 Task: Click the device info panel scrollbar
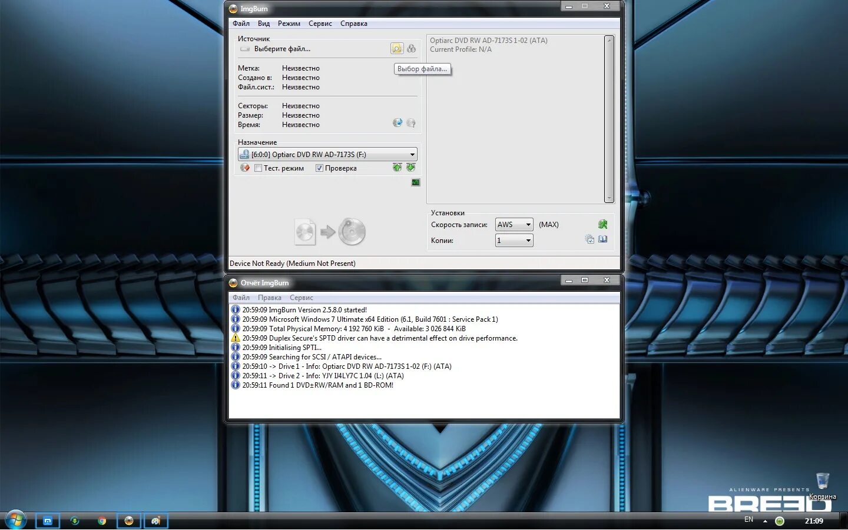click(609, 119)
